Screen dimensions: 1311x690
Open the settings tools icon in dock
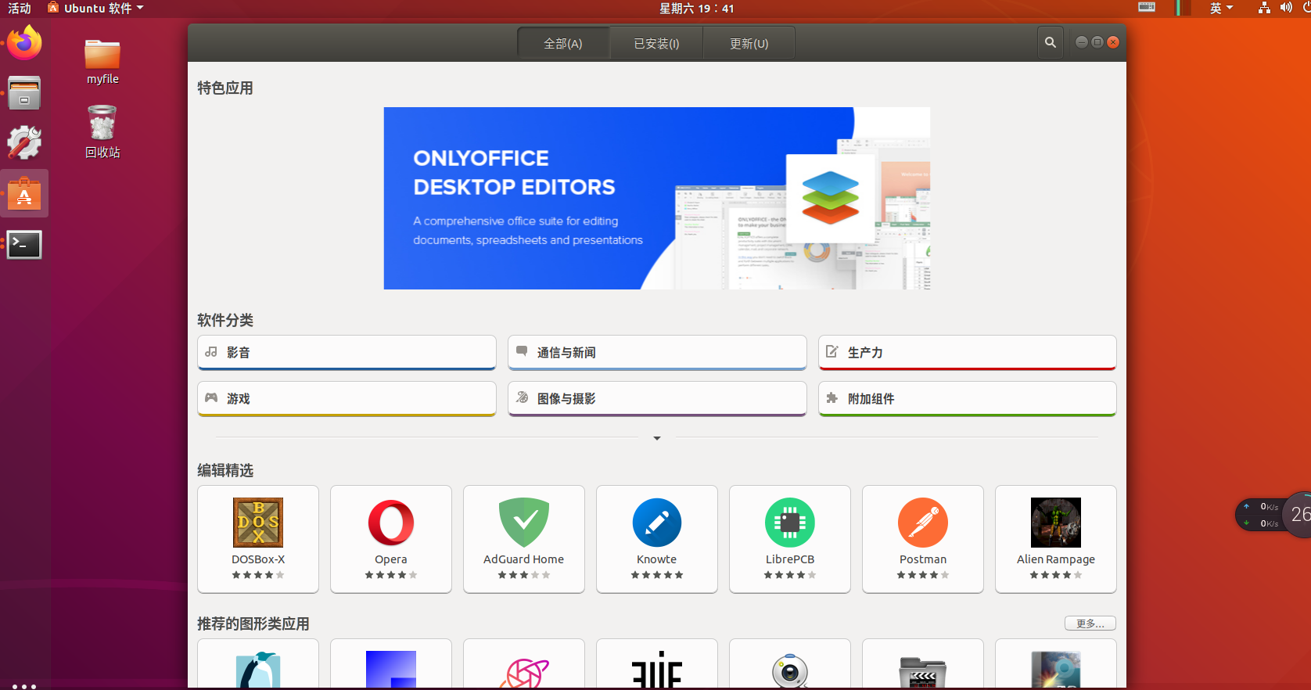[x=24, y=142]
